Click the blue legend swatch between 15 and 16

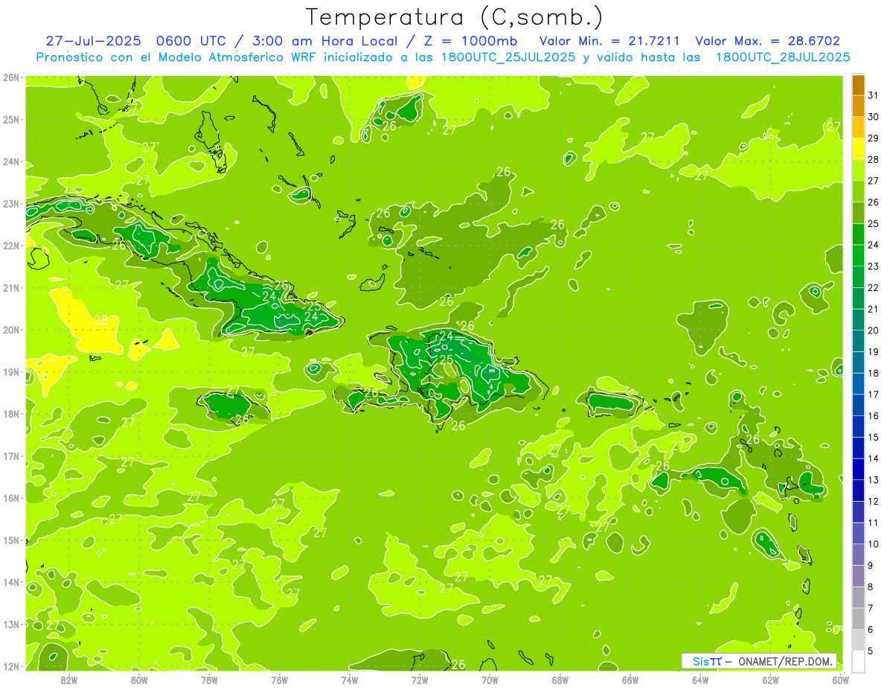pyautogui.click(x=858, y=427)
